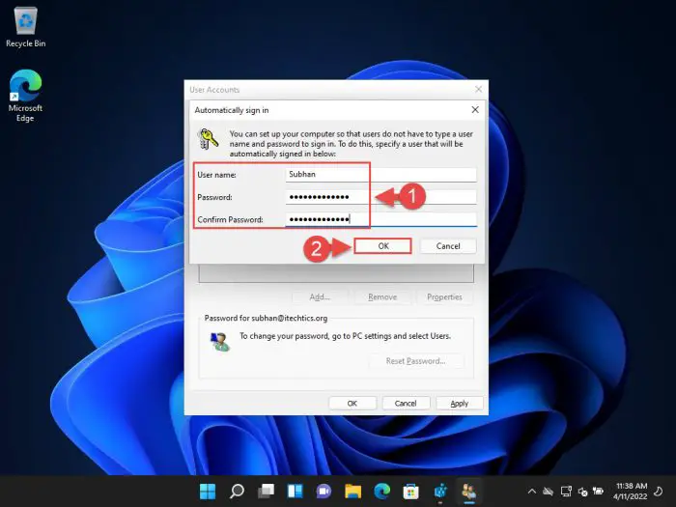Focus the Password field
Image resolution: width=676 pixels, height=507 pixels.
380,197
